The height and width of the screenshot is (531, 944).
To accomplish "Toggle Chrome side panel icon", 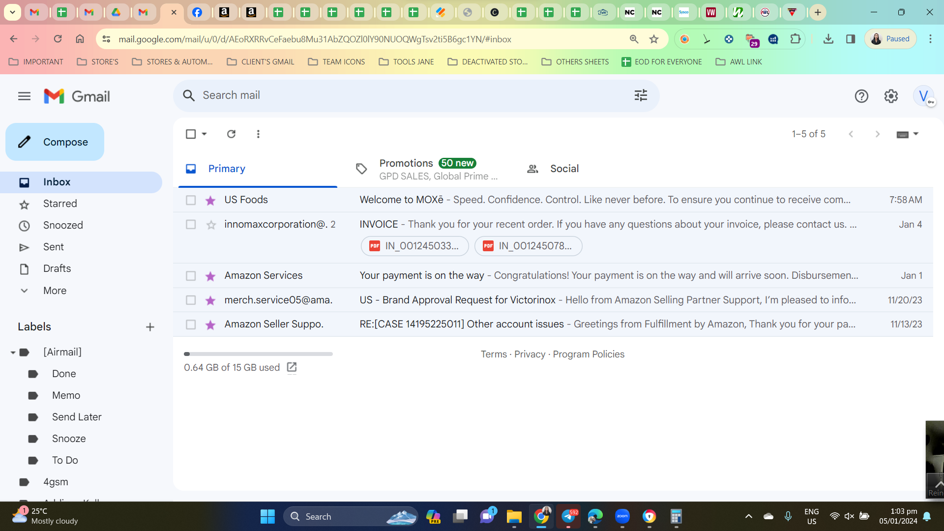I will (851, 39).
